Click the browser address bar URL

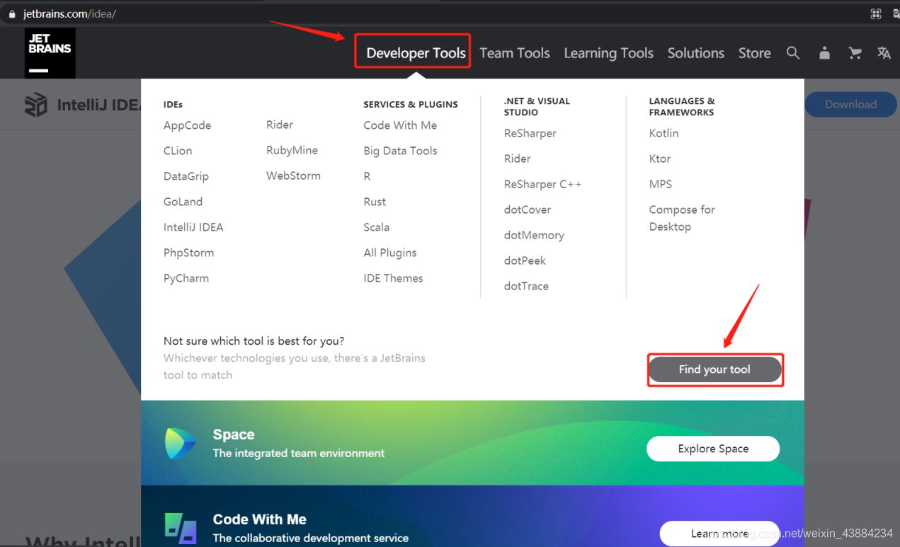click(69, 14)
